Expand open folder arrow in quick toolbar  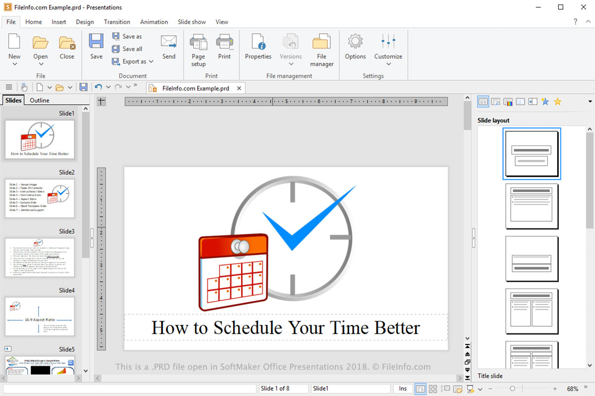coord(70,88)
